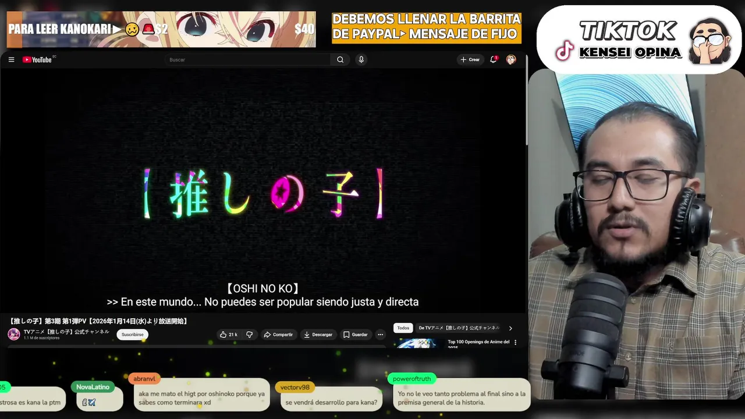Screen dimensions: 745x419
Task: Click the TikTok logo in the overlay
Action: [565, 51]
